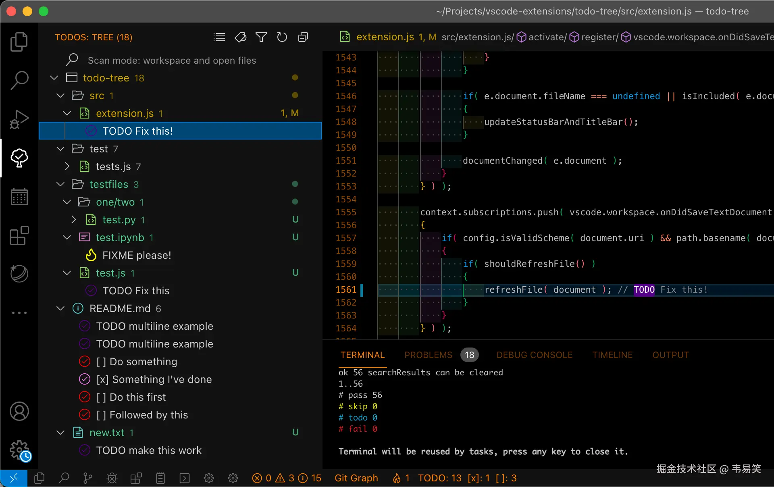Expand the tests.js file node
Image resolution: width=774 pixels, height=487 pixels.
(67, 166)
